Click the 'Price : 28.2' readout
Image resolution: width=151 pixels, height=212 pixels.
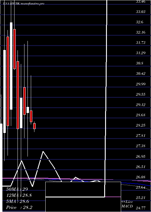[x=19, y=207]
